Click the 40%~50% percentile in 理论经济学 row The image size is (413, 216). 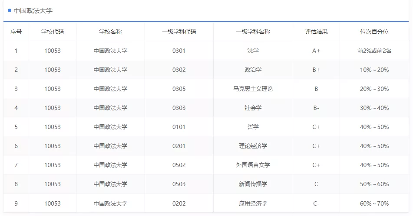click(374, 146)
